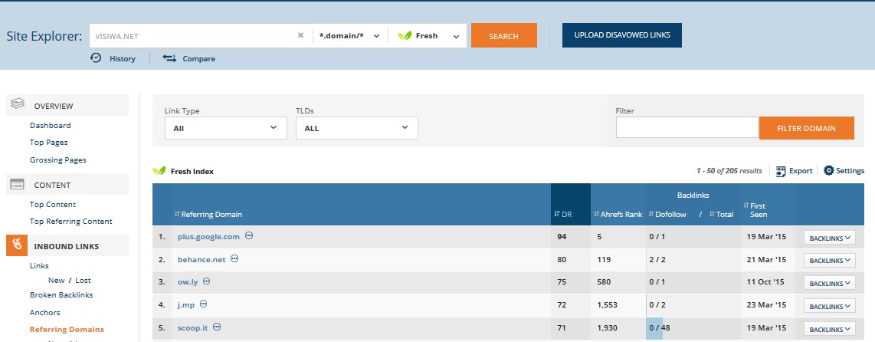Select Anchors in the sidebar
This screenshot has height=342, width=875.
44,312
